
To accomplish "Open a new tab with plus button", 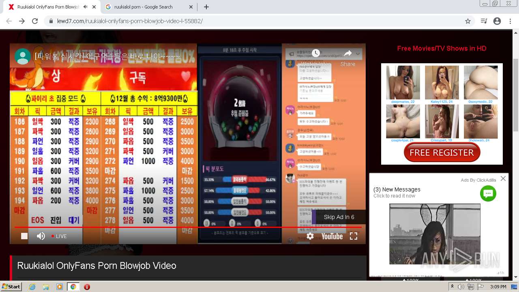I will point(206,7).
